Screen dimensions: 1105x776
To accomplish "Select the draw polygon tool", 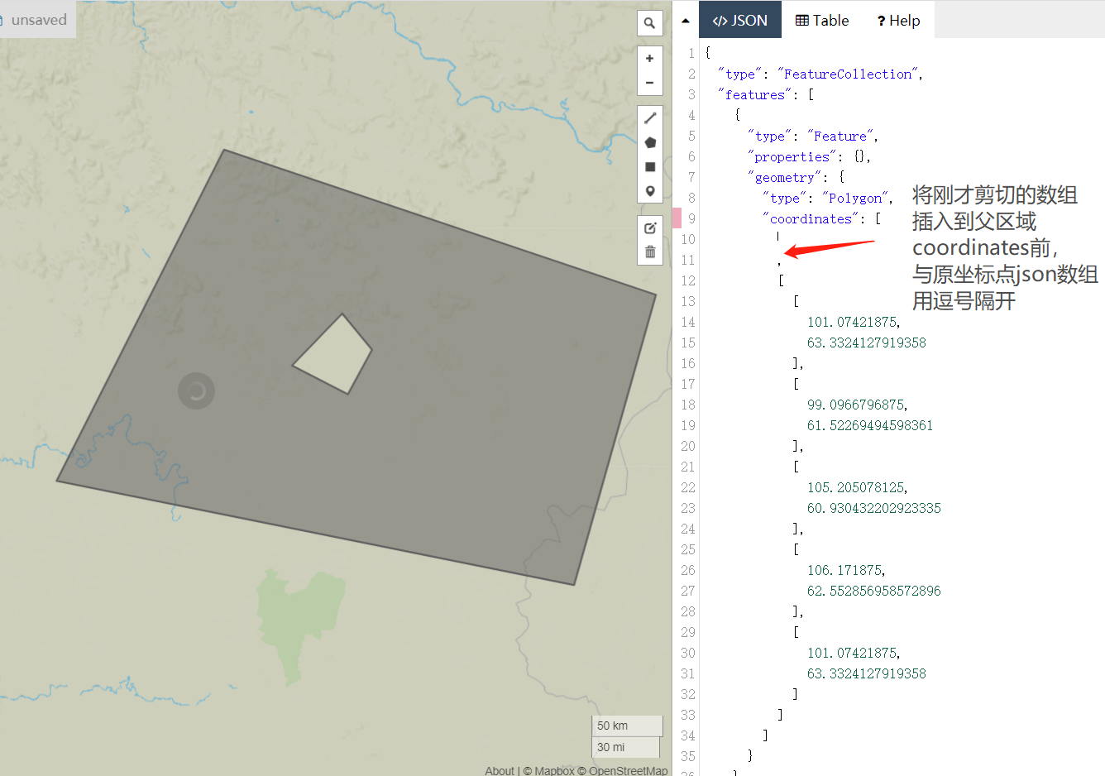I will (650, 141).
